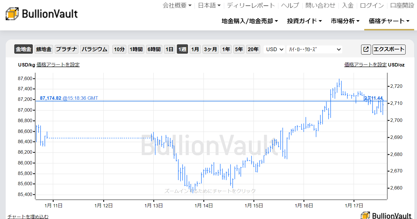Click the left 価格アラートを設定 link by USD/kg
Image resolution: width=417 pixels, height=219 pixels.
point(58,65)
